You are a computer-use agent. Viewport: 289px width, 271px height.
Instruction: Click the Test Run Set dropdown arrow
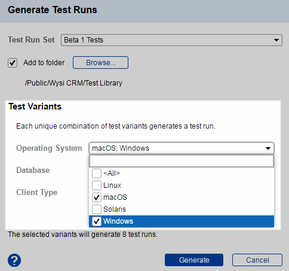(276, 40)
